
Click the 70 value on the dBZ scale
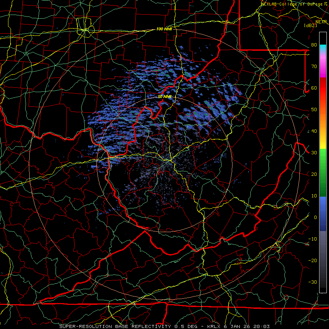(x=314, y=66)
